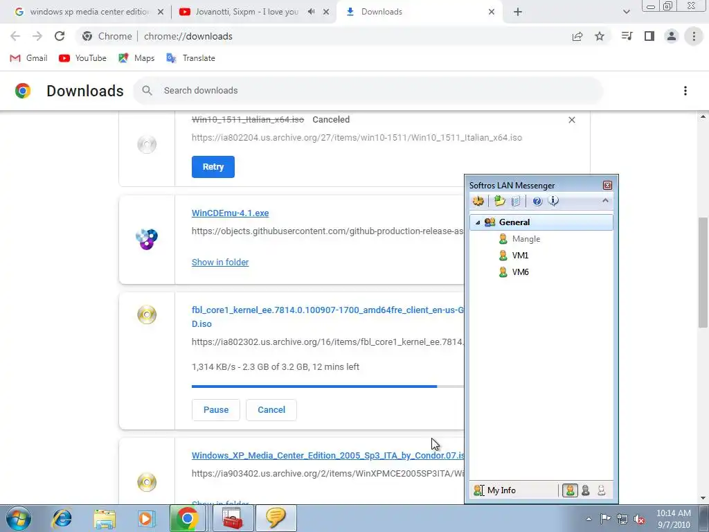The width and height of the screenshot is (709, 532).
Task: Bookmark this page with the star icon
Action: 600,36
